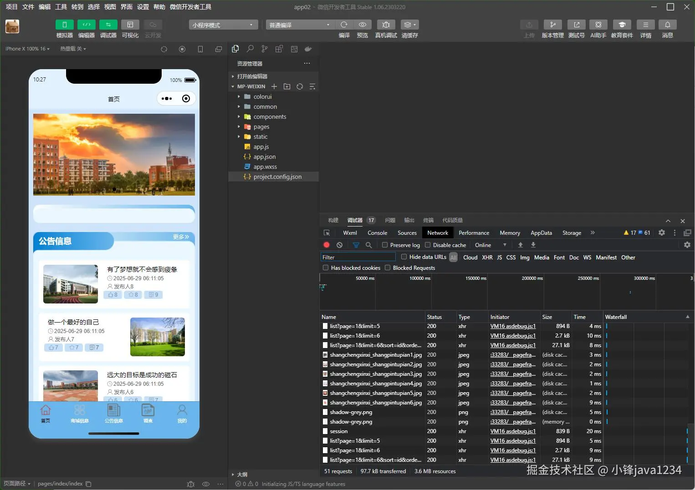Open 商城信息 tab in simulator
The height and width of the screenshot is (490, 695).
79,414
